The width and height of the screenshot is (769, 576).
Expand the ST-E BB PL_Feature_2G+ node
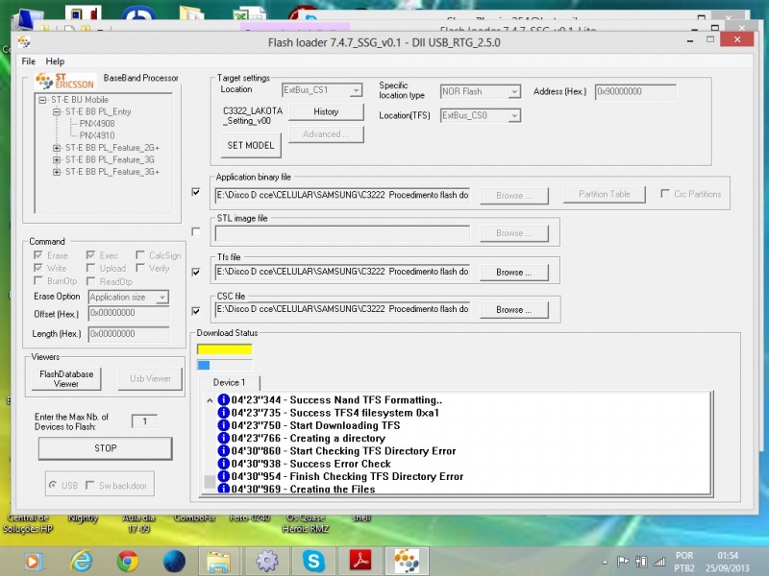[57, 148]
